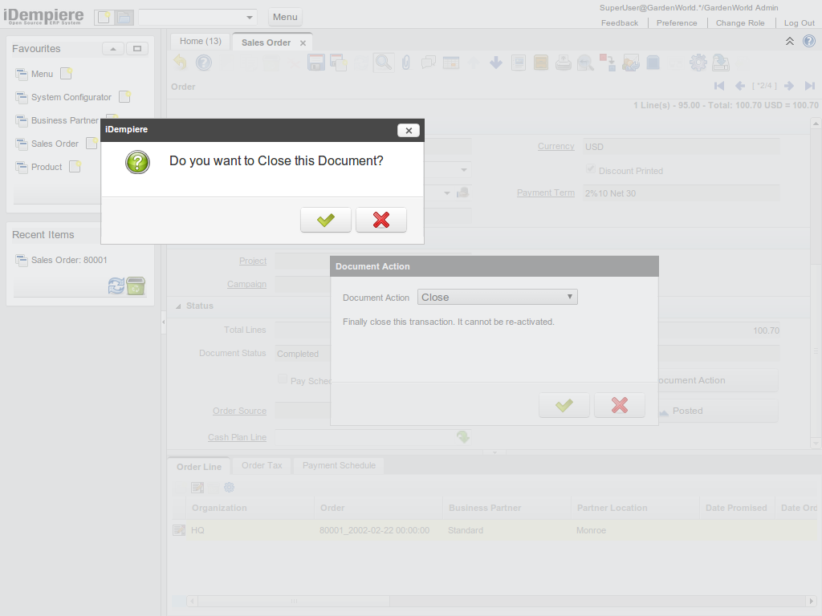
Task: Open the Find record magnifier tool
Action: coord(383,63)
